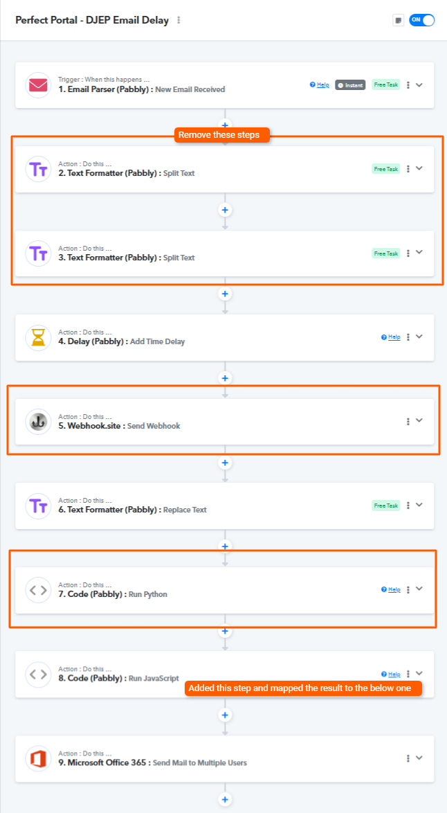Click the hourglass Delay step icon

[x=37, y=337]
